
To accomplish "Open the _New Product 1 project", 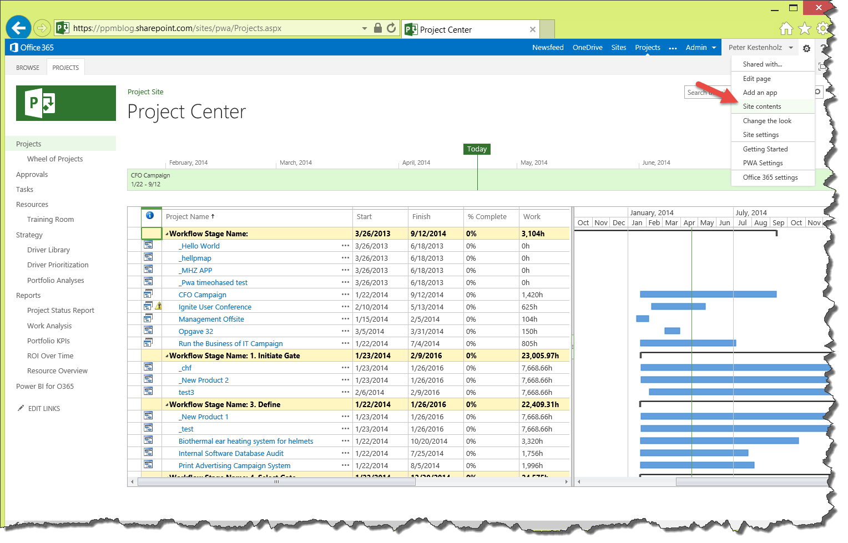I will tap(204, 416).
